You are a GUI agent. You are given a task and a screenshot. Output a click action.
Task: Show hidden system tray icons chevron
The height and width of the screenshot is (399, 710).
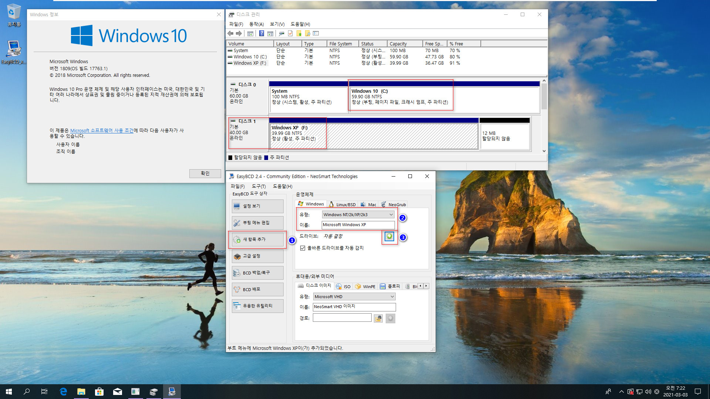coord(621,392)
